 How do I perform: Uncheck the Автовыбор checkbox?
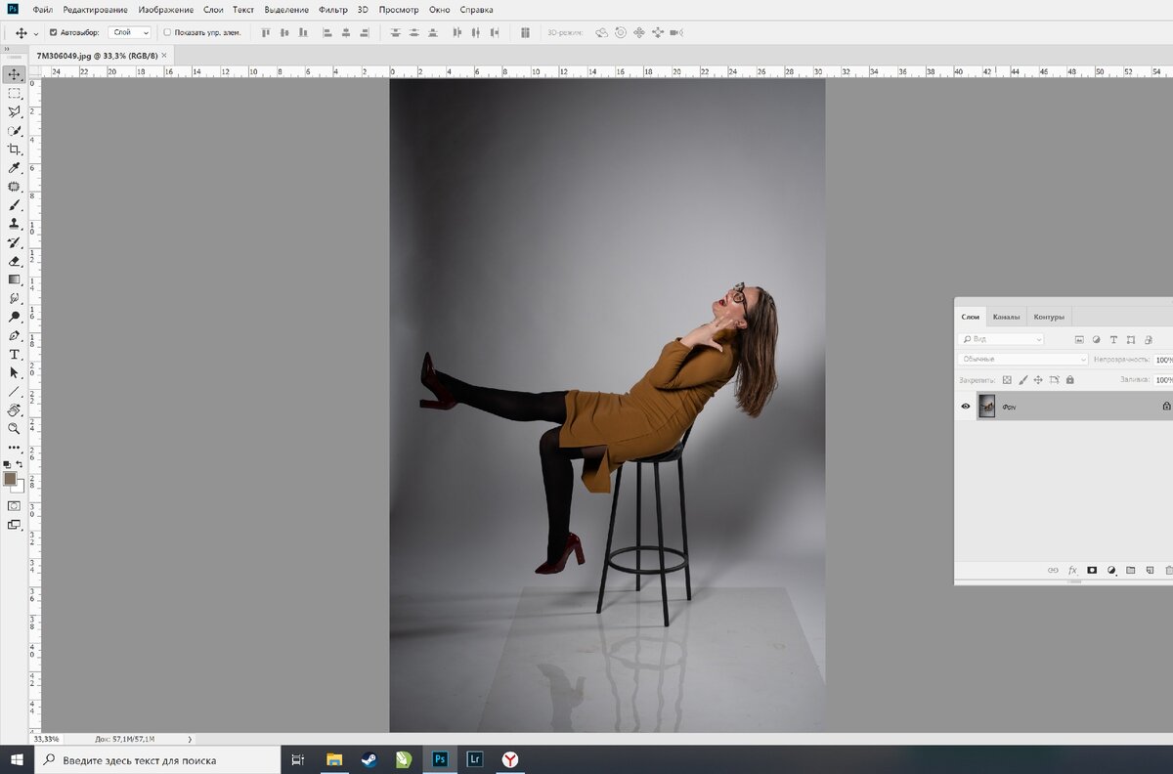tap(53, 32)
